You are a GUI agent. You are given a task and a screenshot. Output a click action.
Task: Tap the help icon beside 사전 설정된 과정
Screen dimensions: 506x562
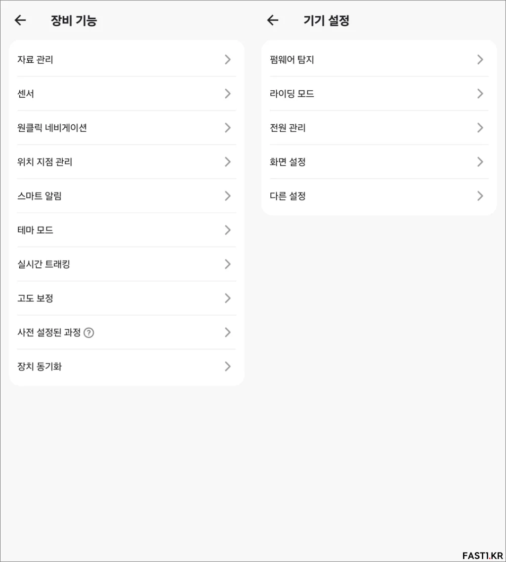pos(88,333)
